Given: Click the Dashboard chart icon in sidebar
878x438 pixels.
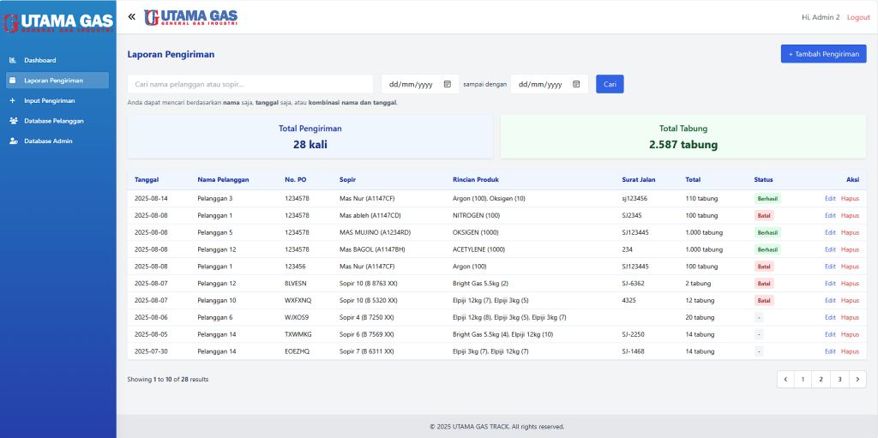Looking at the screenshot, I should pyautogui.click(x=13, y=61).
